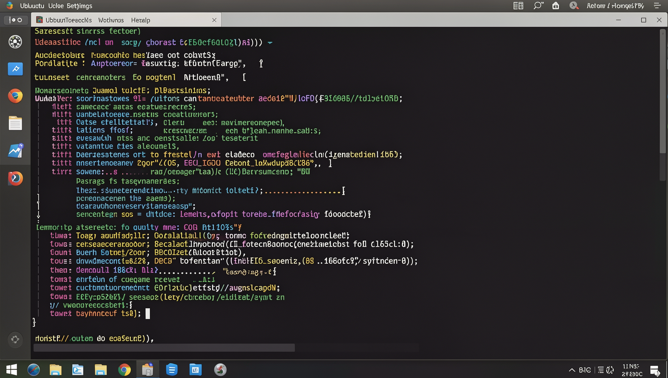
Task: Click the line beginning "Iemmoritp atsereetc"
Action: click(139, 227)
